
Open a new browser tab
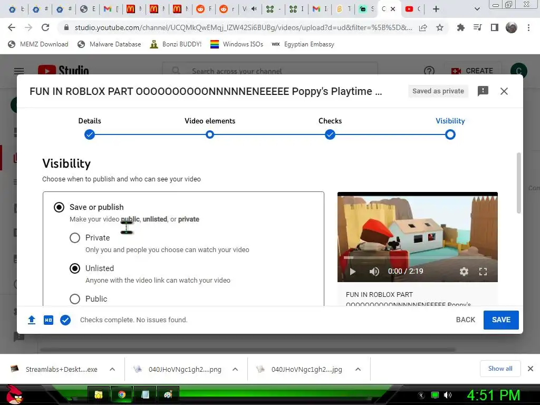436,9
